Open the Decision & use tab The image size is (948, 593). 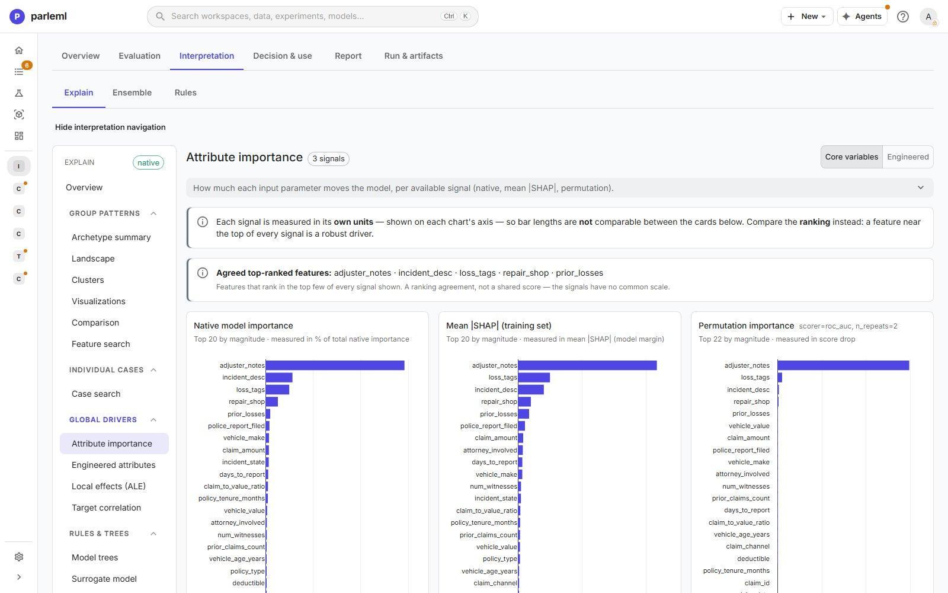[282, 56]
